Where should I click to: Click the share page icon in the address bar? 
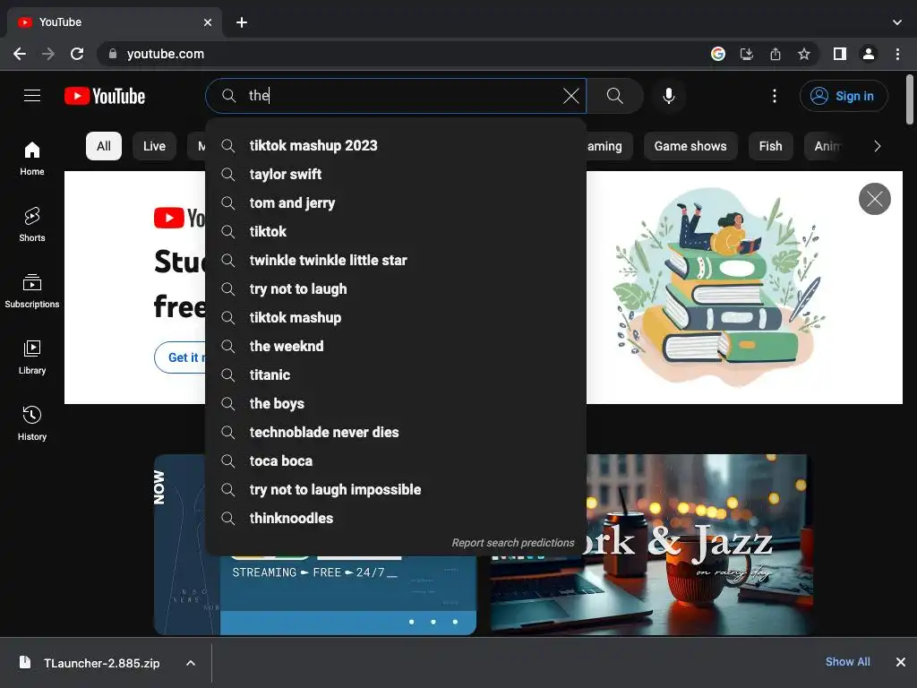click(776, 54)
